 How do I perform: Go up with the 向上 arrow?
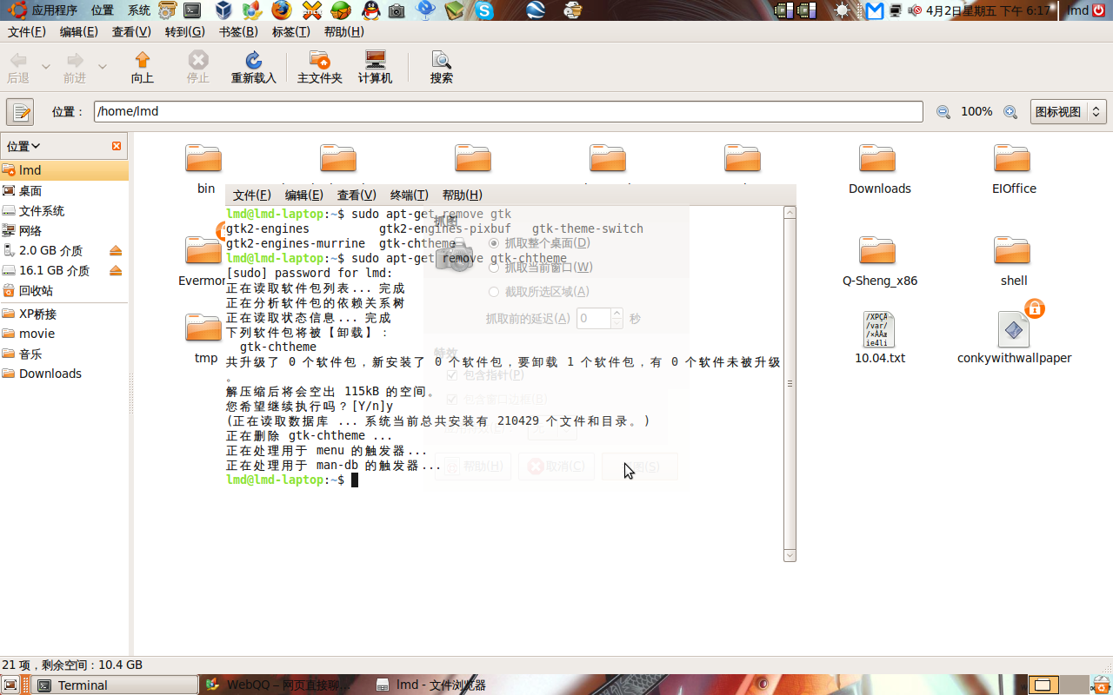[143, 67]
